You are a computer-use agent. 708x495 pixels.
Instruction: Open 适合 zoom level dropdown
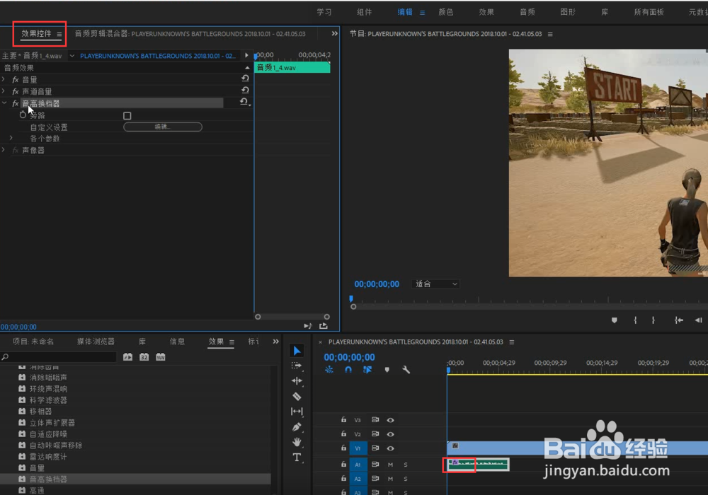click(x=435, y=284)
